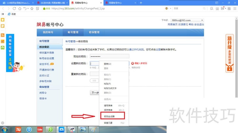Select 实名认证 in the left menu
238x133 pixels.
tap(44, 76)
